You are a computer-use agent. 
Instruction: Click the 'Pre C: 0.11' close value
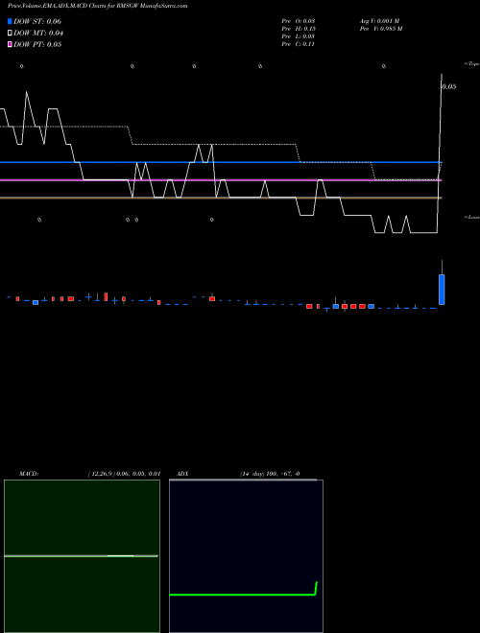[x=299, y=44]
